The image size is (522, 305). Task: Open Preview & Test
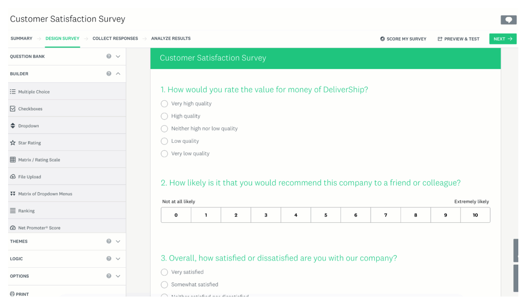point(458,39)
